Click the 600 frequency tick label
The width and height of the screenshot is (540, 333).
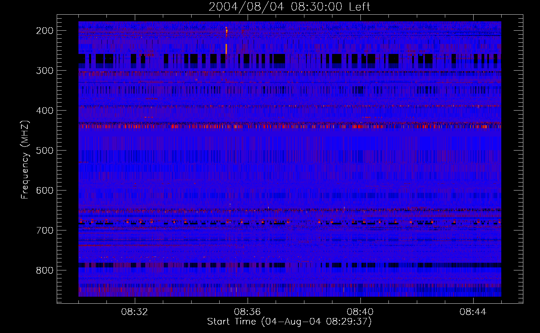tap(45, 190)
